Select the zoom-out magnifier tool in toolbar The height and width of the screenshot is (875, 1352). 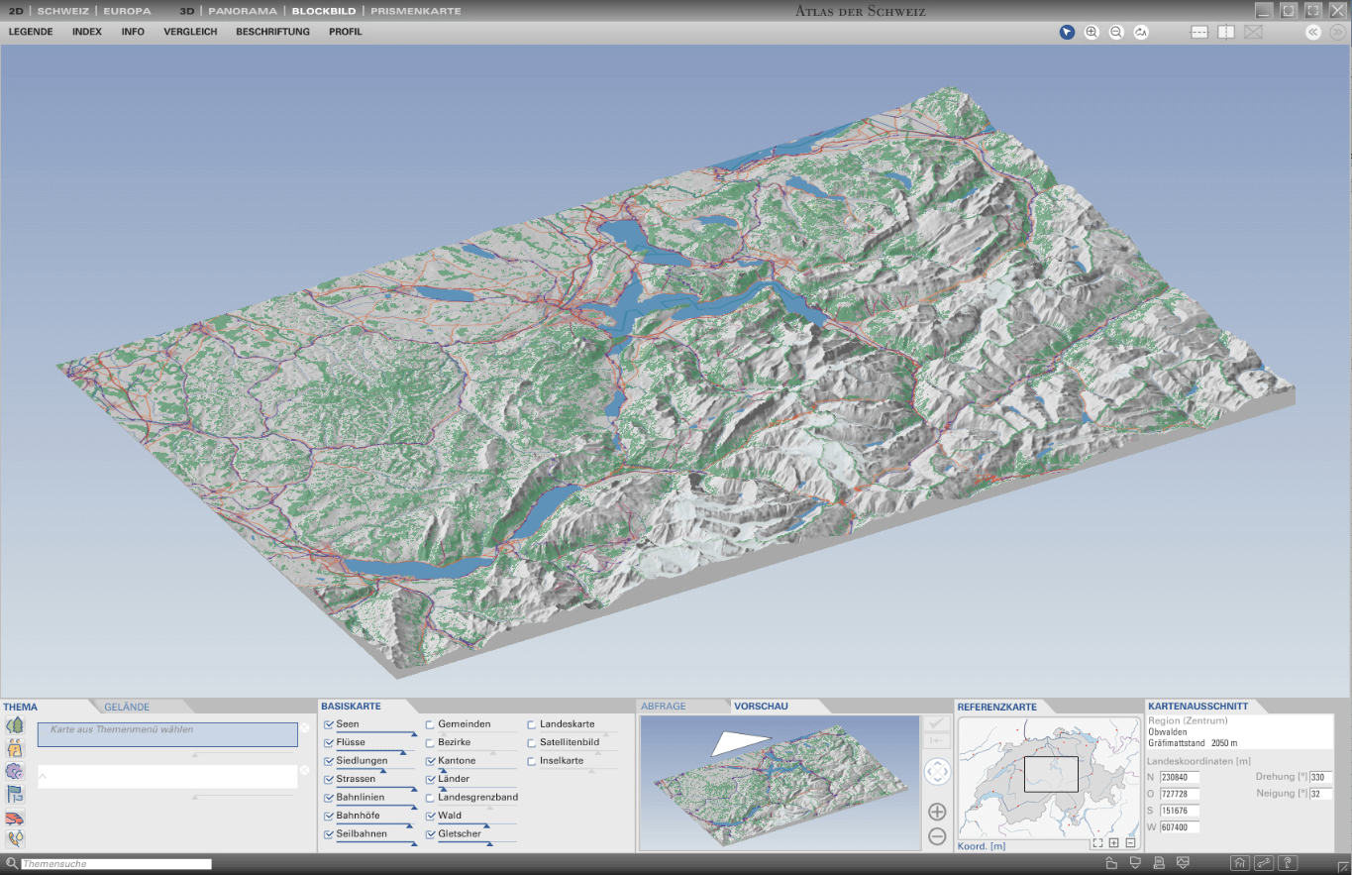click(1116, 32)
